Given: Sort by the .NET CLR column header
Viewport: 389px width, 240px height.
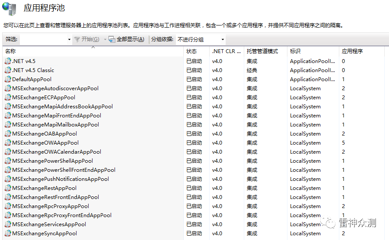Looking at the screenshot, I should (x=226, y=51).
